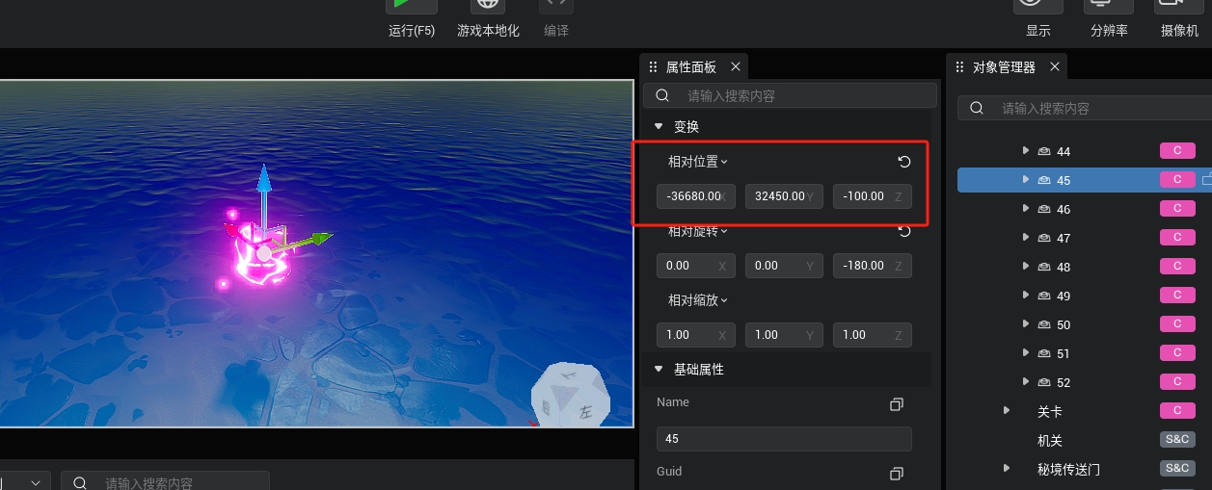
Task: Click the S&C tag next to 机关
Action: point(1176,440)
